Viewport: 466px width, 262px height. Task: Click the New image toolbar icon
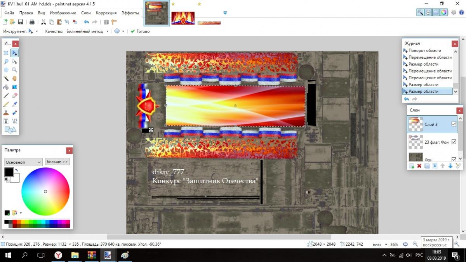pyautogui.click(x=5, y=22)
